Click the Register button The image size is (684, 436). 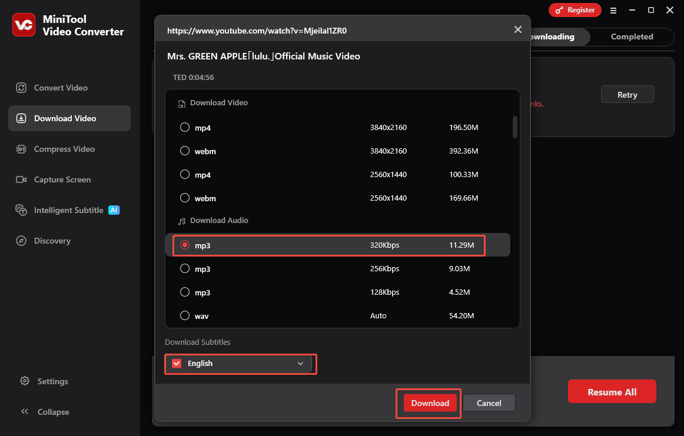(x=575, y=10)
